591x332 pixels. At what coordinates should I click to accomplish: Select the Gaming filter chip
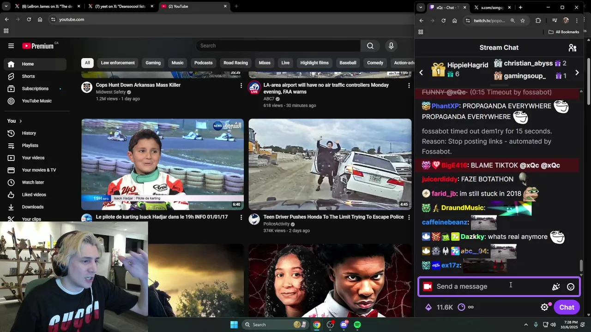tap(153, 63)
